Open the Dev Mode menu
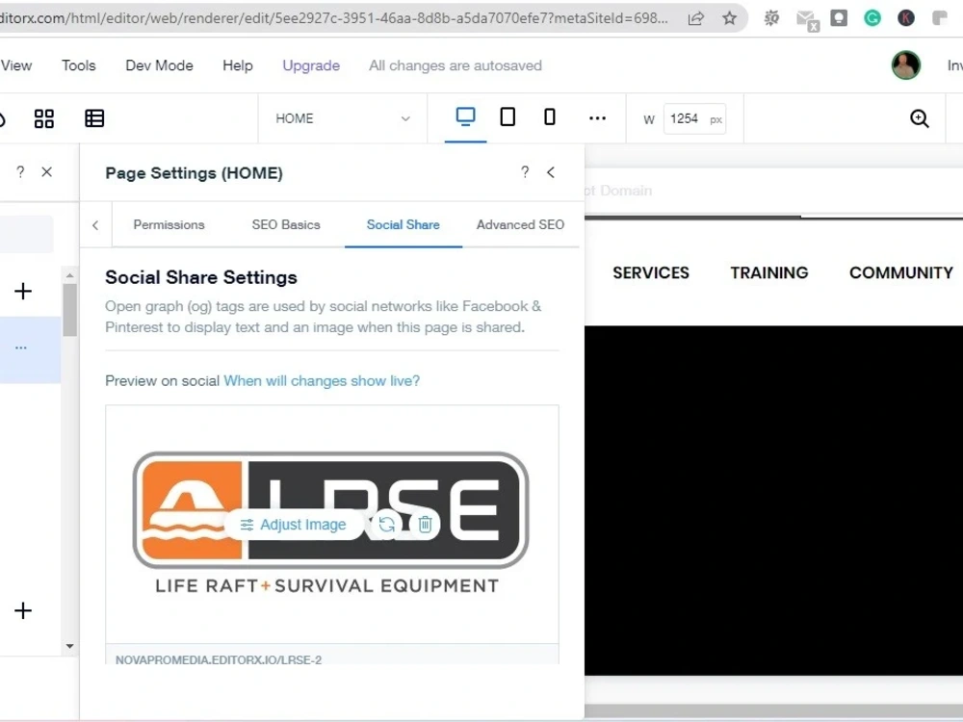 point(159,65)
